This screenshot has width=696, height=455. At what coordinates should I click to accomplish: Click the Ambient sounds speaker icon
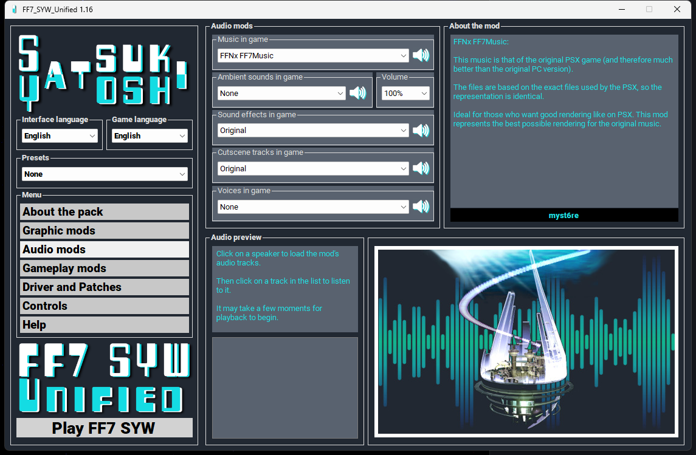coord(358,93)
